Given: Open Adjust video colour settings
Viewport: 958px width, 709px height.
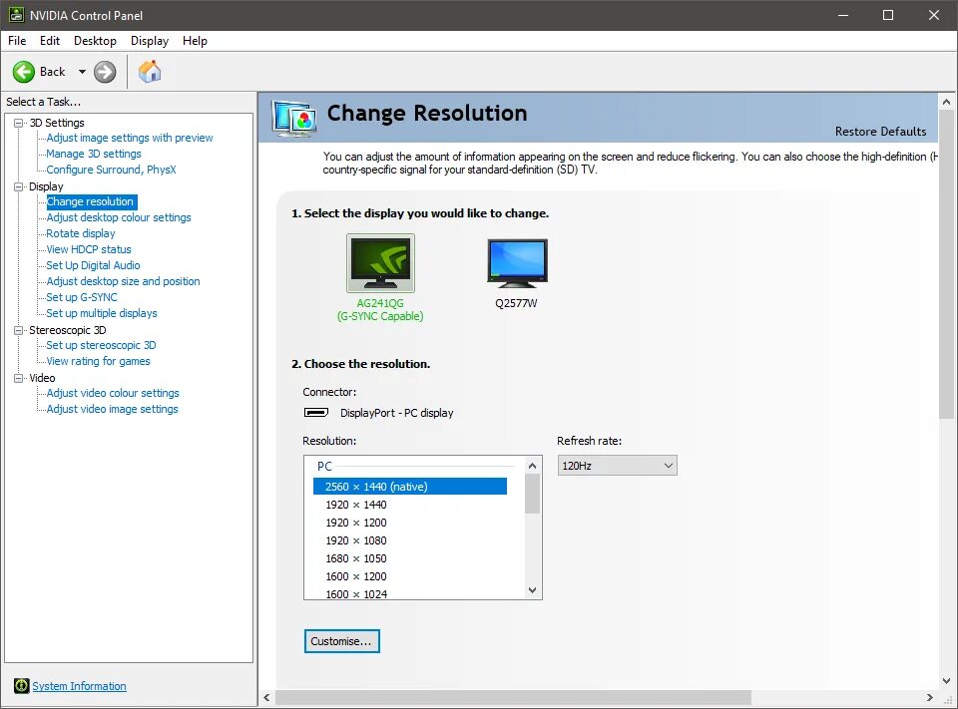Looking at the screenshot, I should [x=113, y=393].
